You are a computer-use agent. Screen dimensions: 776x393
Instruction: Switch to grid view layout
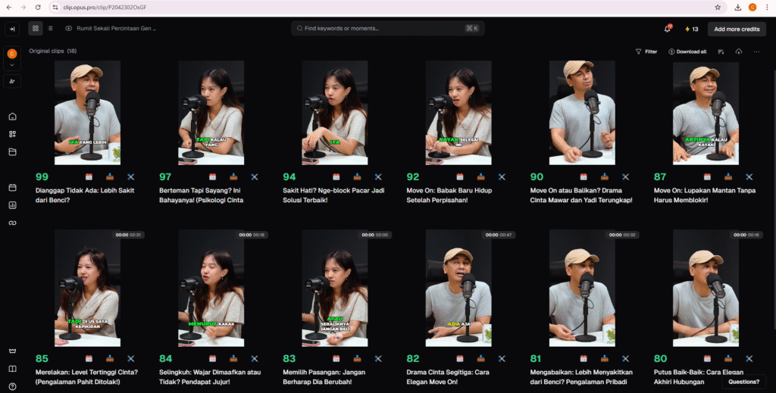(x=36, y=29)
